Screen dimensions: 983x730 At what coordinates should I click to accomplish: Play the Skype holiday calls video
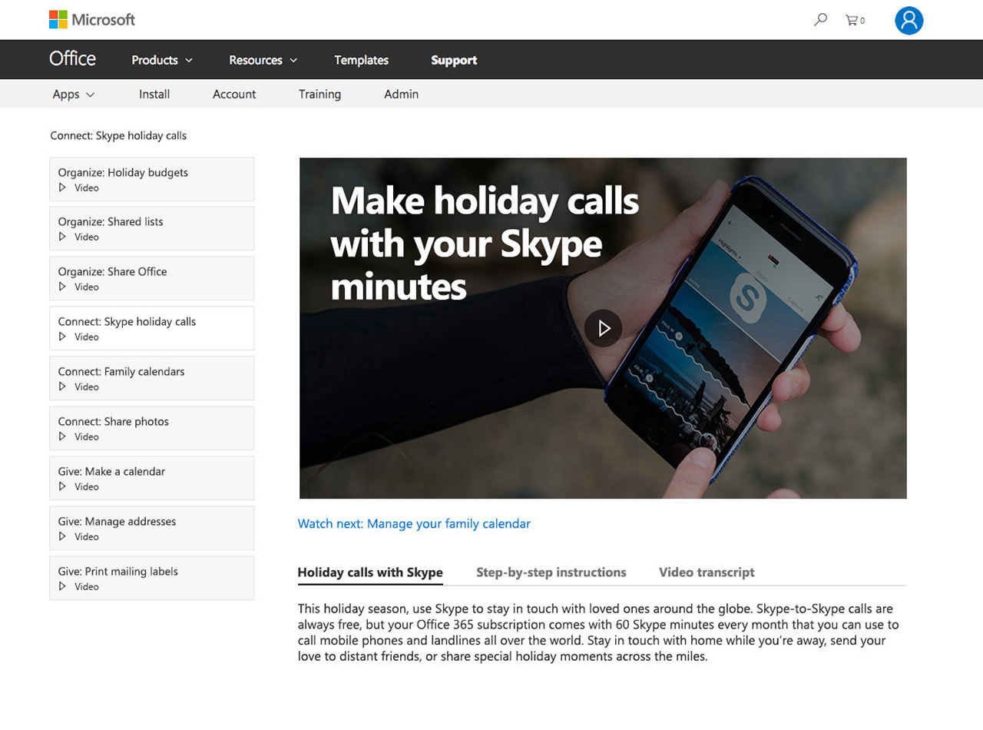604,327
